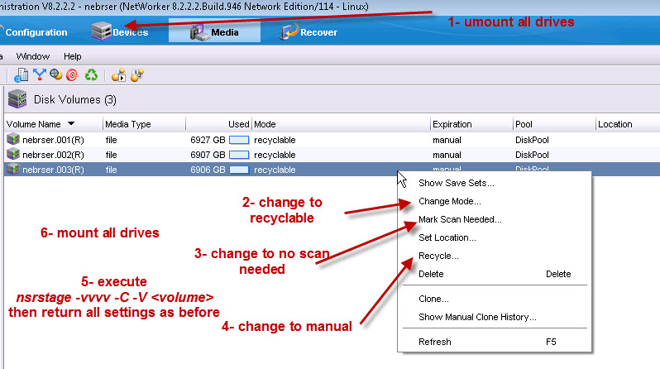The height and width of the screenshot is (369, 660).
Task: Click the nebrser.002(R) volume icon
Action: coord(13,155)
